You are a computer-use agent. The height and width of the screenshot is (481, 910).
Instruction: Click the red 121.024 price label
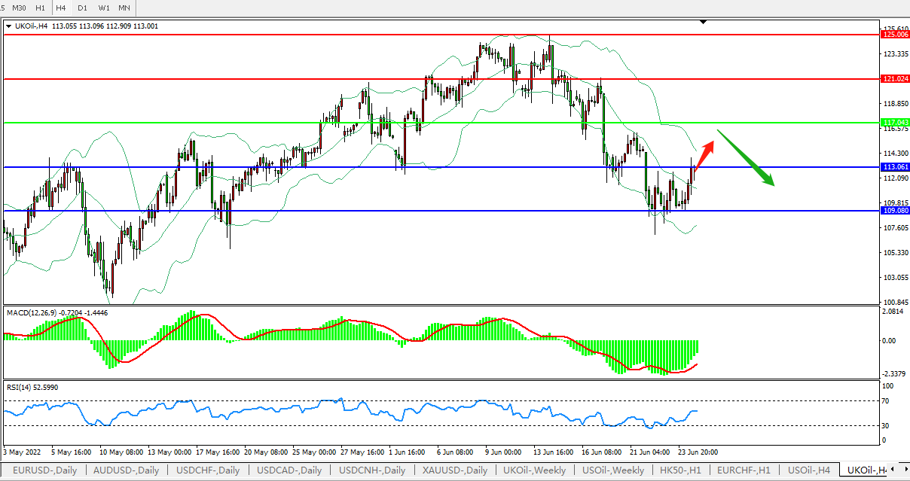[895, 78]
